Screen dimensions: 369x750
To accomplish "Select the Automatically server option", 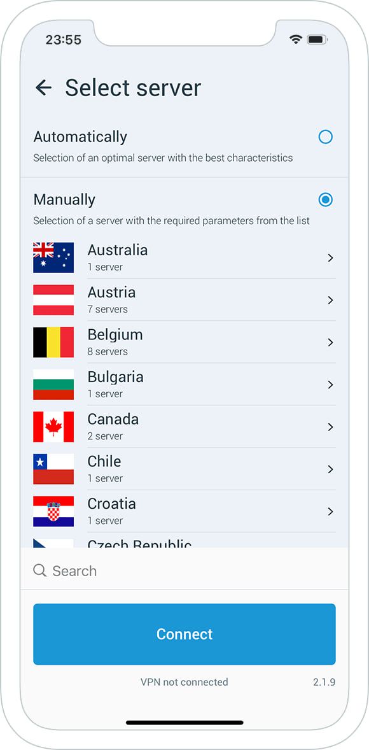I will (x=326, y=137).
